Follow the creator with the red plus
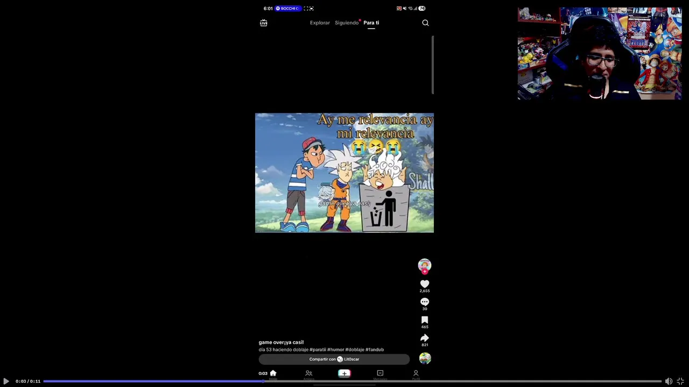The image size is (689, 387). tap(425, 272)
